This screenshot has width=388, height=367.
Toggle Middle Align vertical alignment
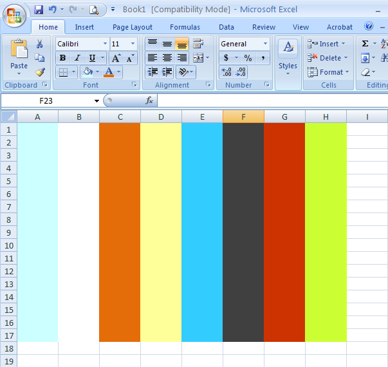(x=167, y=44)
